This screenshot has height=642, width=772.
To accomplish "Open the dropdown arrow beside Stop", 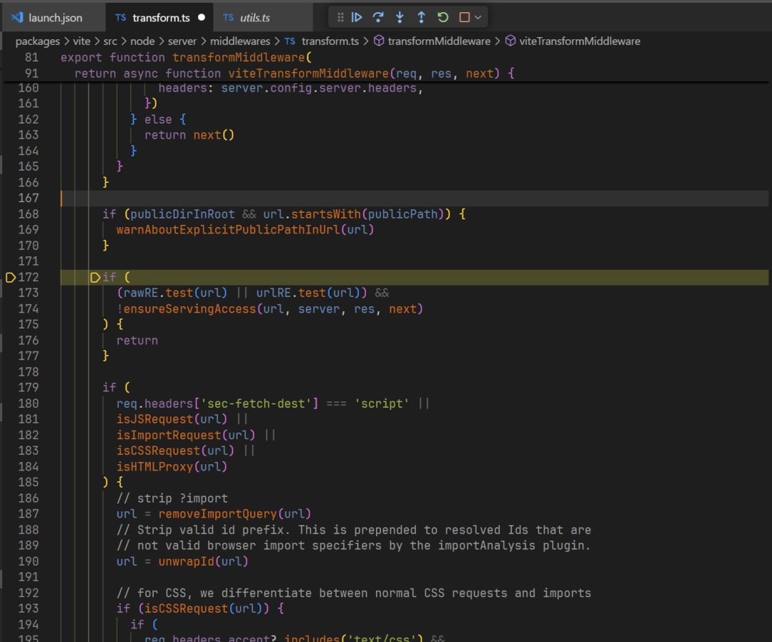I will click(x=477, y=17).
